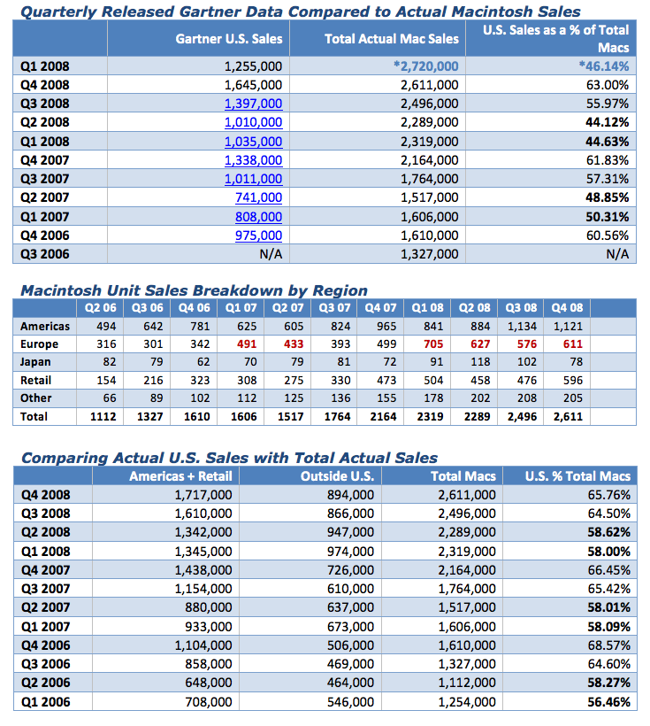
Task: Click the red 611 Europe value
Action: pyautogui.click(x=573, y=344)
